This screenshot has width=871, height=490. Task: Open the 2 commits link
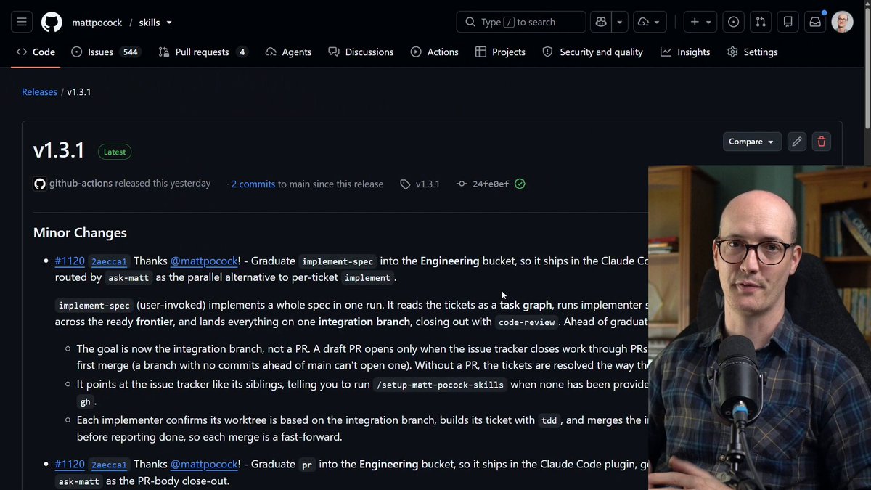253,184
